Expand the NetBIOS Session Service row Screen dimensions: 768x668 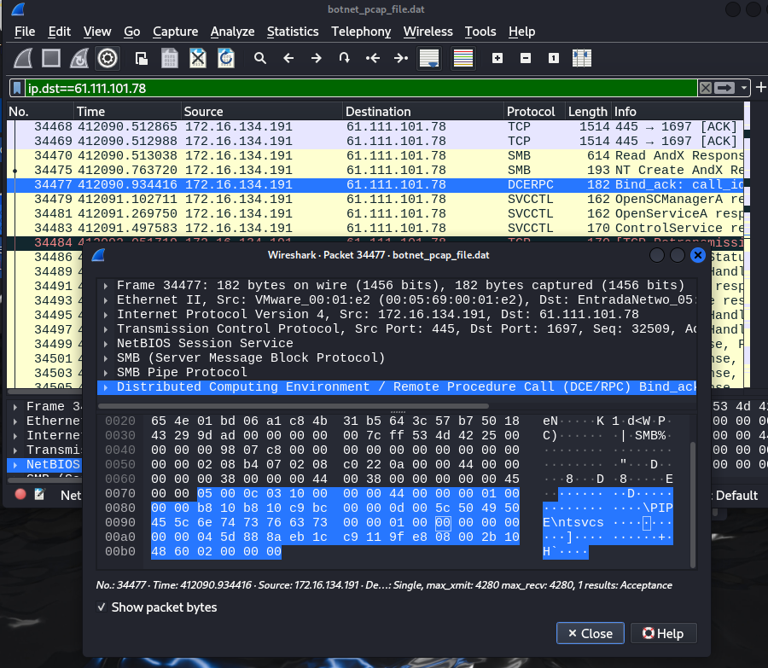106,343
